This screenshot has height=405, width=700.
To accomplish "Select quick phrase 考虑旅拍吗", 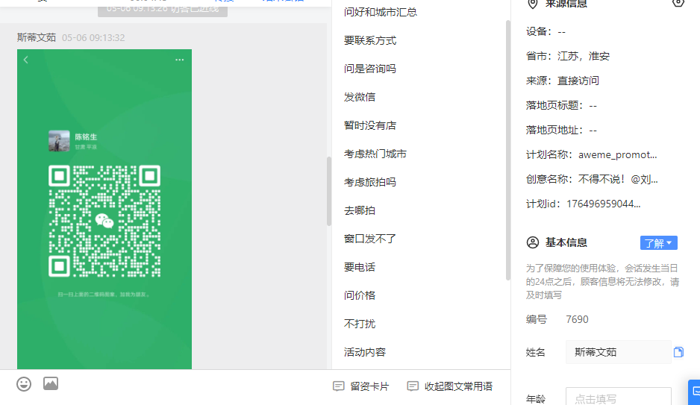I will (x=370, y=182).
